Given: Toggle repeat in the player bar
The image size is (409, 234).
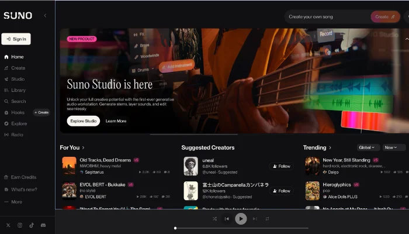Looking at the screenshot, I should coord(268,218).
